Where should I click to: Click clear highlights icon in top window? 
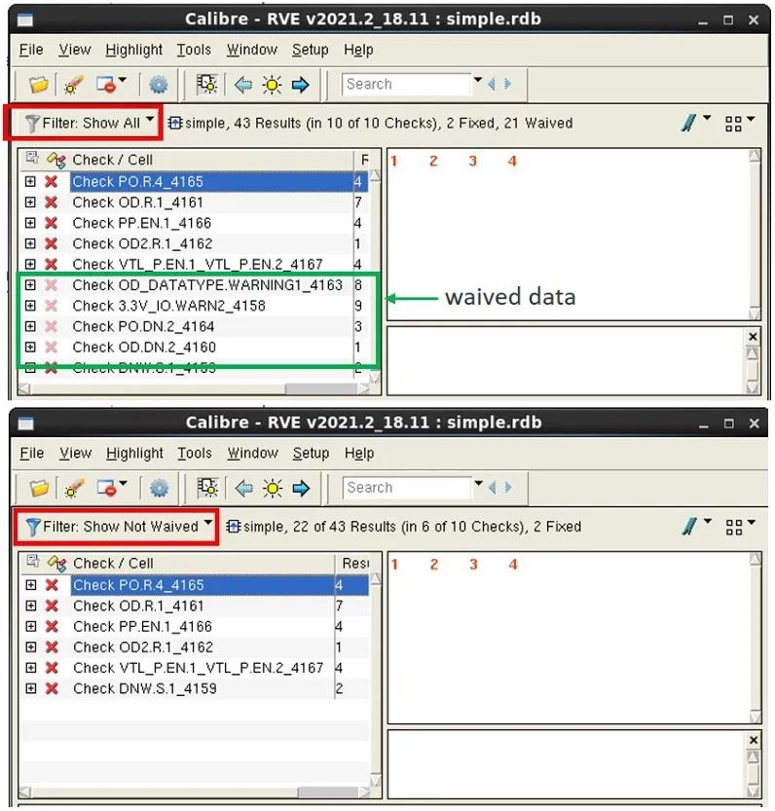(106, 85)
